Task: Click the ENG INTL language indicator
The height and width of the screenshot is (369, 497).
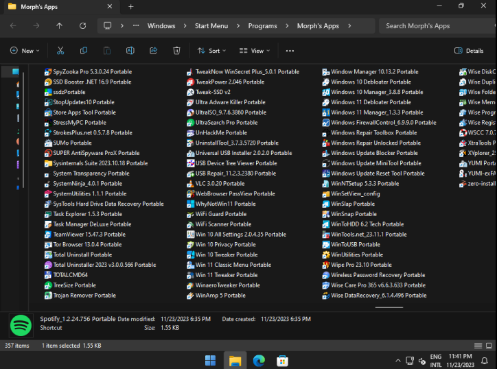Action: click(436, 361)
